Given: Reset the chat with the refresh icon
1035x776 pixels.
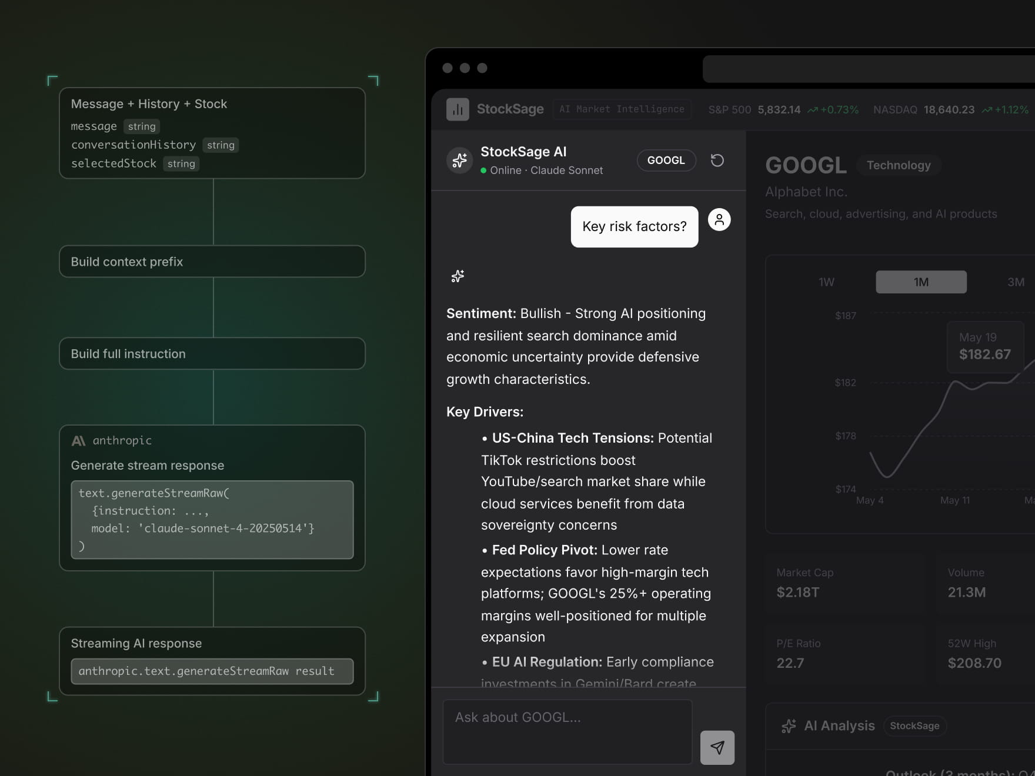Looking at the screenshot, I should [717, 160].
